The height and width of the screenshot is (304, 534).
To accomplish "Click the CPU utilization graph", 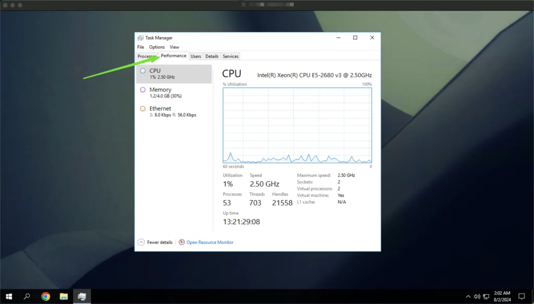I will tap(297, 125).
